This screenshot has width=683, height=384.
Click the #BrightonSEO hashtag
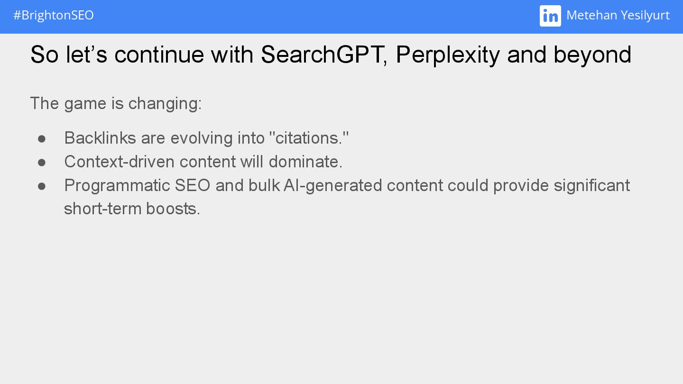[x=54, y=16]
